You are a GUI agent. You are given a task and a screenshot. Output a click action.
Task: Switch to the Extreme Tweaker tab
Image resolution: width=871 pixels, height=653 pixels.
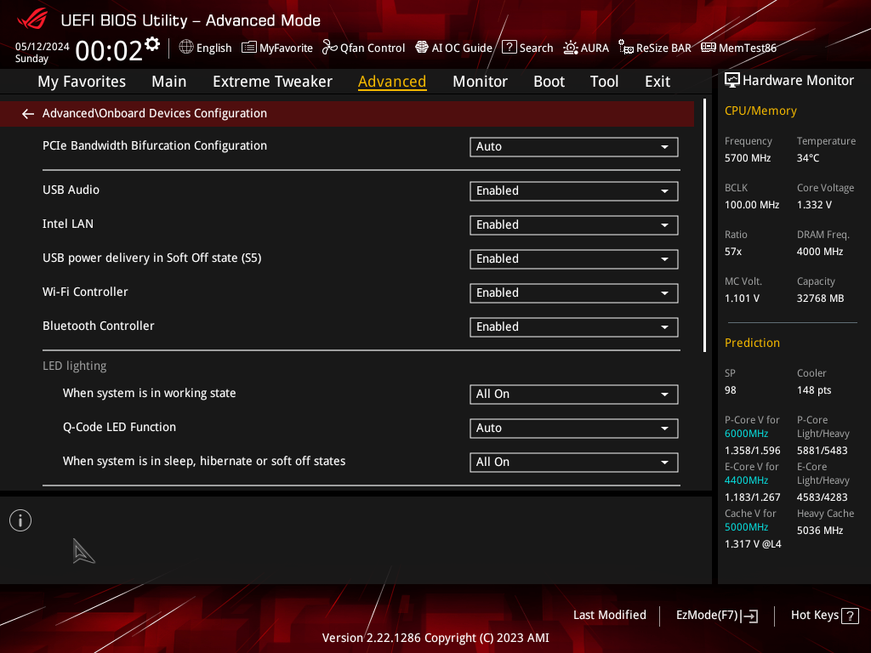pos(272,82)
